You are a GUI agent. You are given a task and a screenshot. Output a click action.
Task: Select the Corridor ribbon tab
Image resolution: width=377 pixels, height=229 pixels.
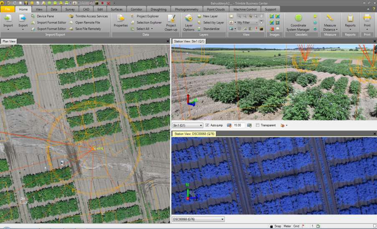(x=137, y=9)
